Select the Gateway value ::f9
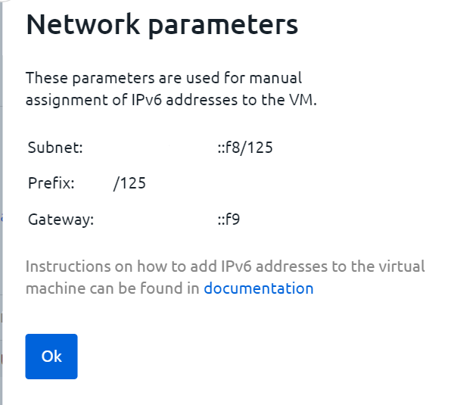 pos(229,219)
